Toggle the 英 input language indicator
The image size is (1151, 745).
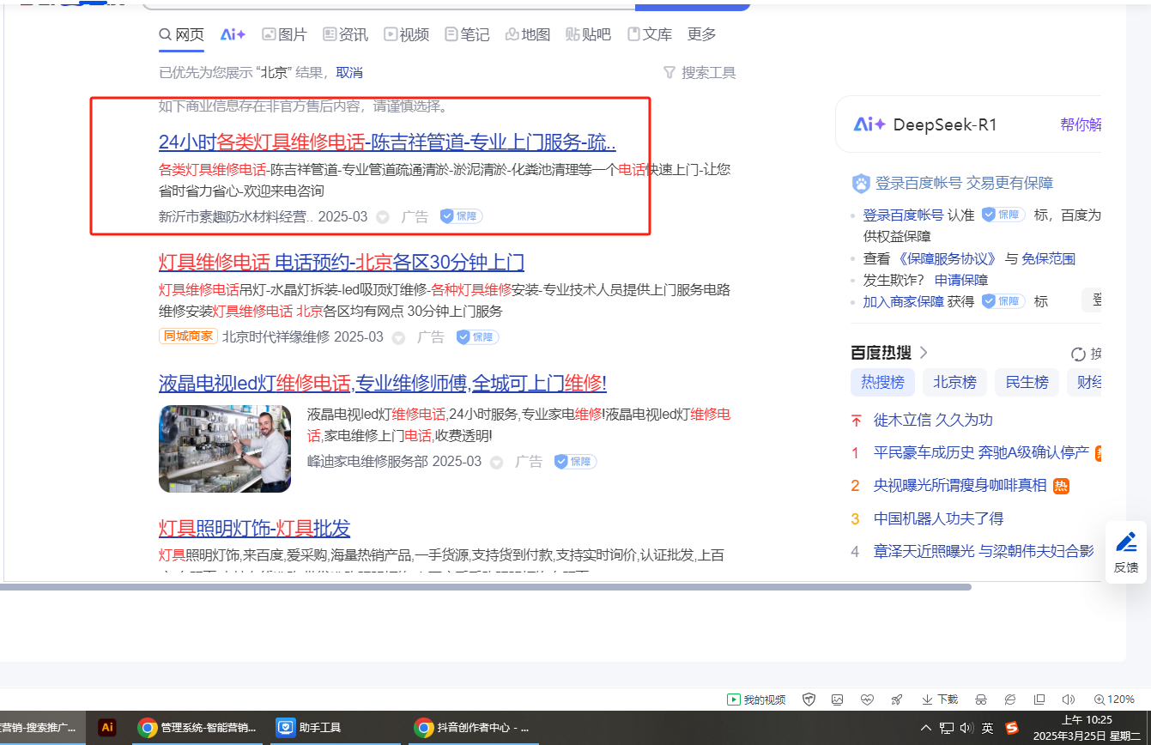[x=988, y=728]
